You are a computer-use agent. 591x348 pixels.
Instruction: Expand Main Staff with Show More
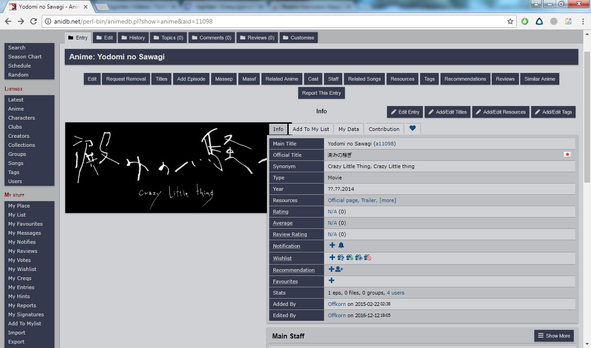click(x=554, y=336)
